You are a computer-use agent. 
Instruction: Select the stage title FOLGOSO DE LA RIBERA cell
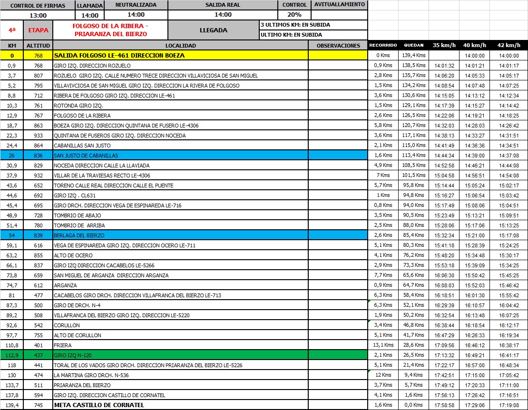pyautogui.click(x=110, y=30)
